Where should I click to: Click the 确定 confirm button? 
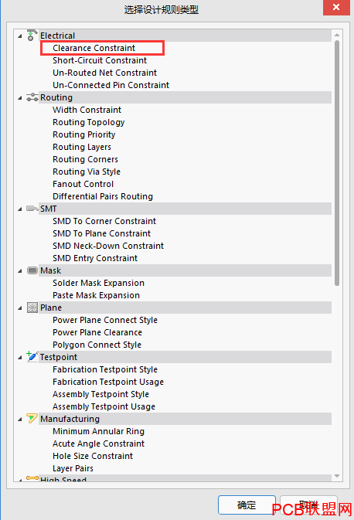point(247,505)
